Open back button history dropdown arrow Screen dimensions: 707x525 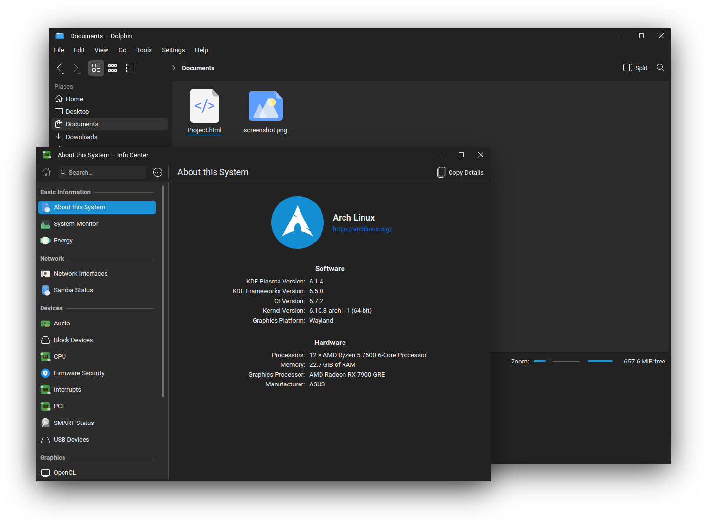(x=63, y=73)
